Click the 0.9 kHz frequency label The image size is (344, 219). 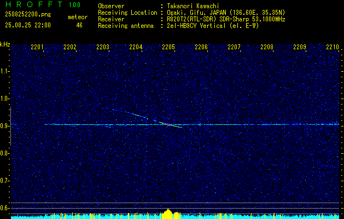click(5, 126)
